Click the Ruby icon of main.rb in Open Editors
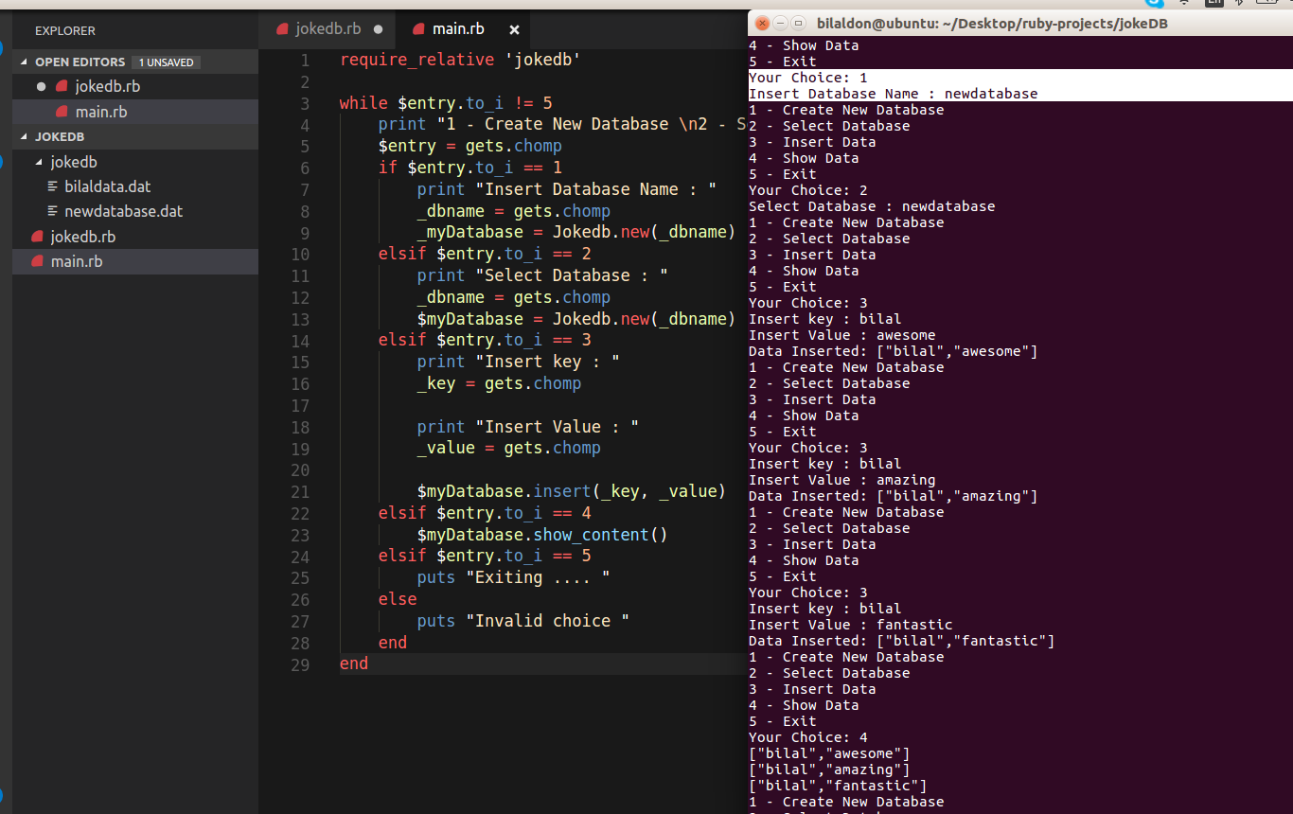Viewport: 1293px width, 814px height. (62, 112)
